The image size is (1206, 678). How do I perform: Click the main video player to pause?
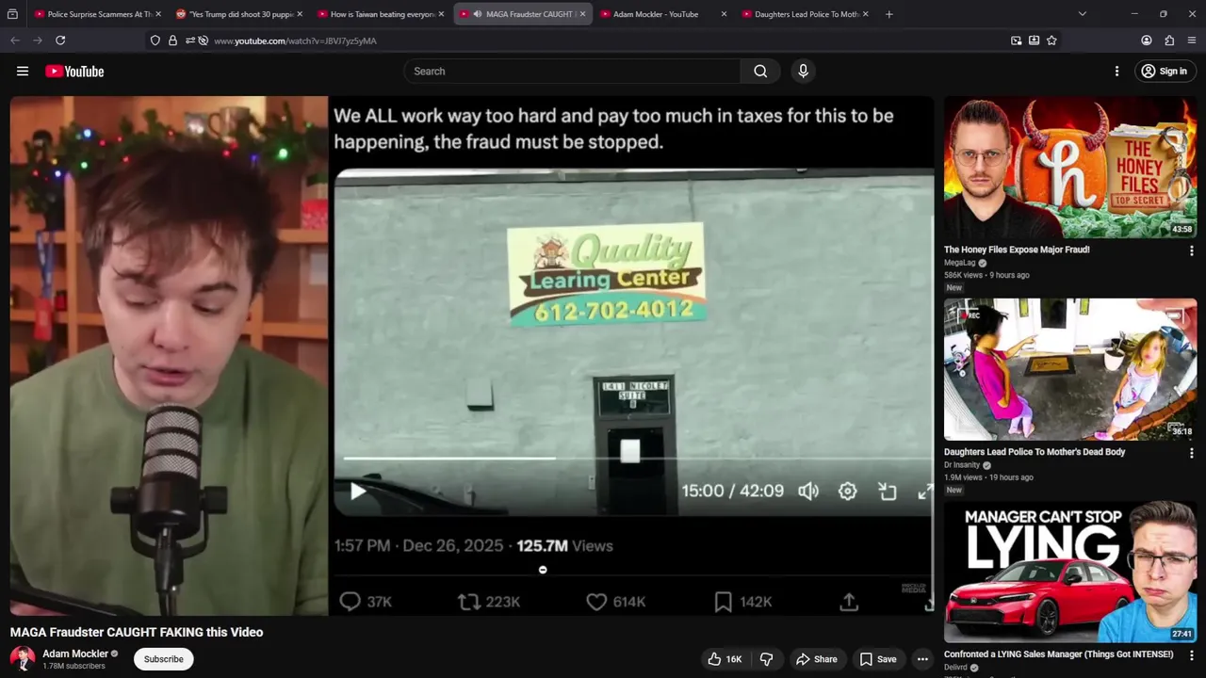coord(471,356)
